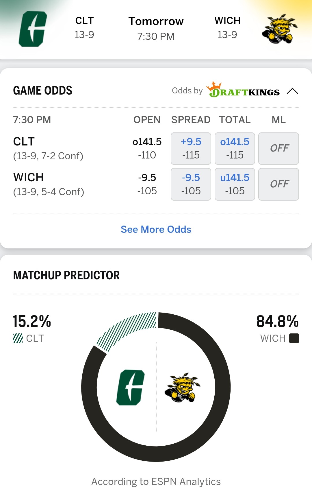This screenshot has width=312, height=498.
Task: Tap the CLT team name in odds table
Action: pos(24,142)
